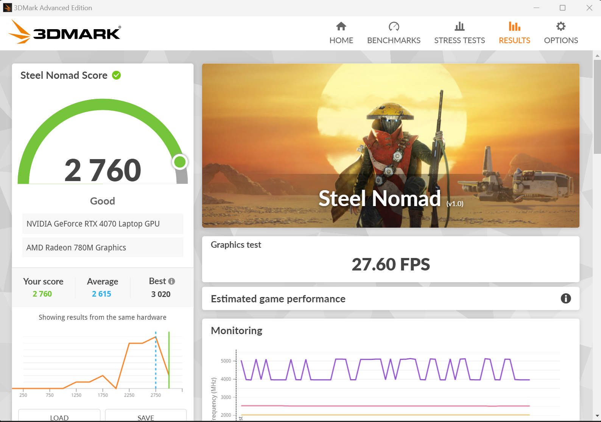The width and height of the screenshot is (601, 422).
Task: Select the NVIDIA GeForce RTX 4070 entry
Action: pos(103,224)
